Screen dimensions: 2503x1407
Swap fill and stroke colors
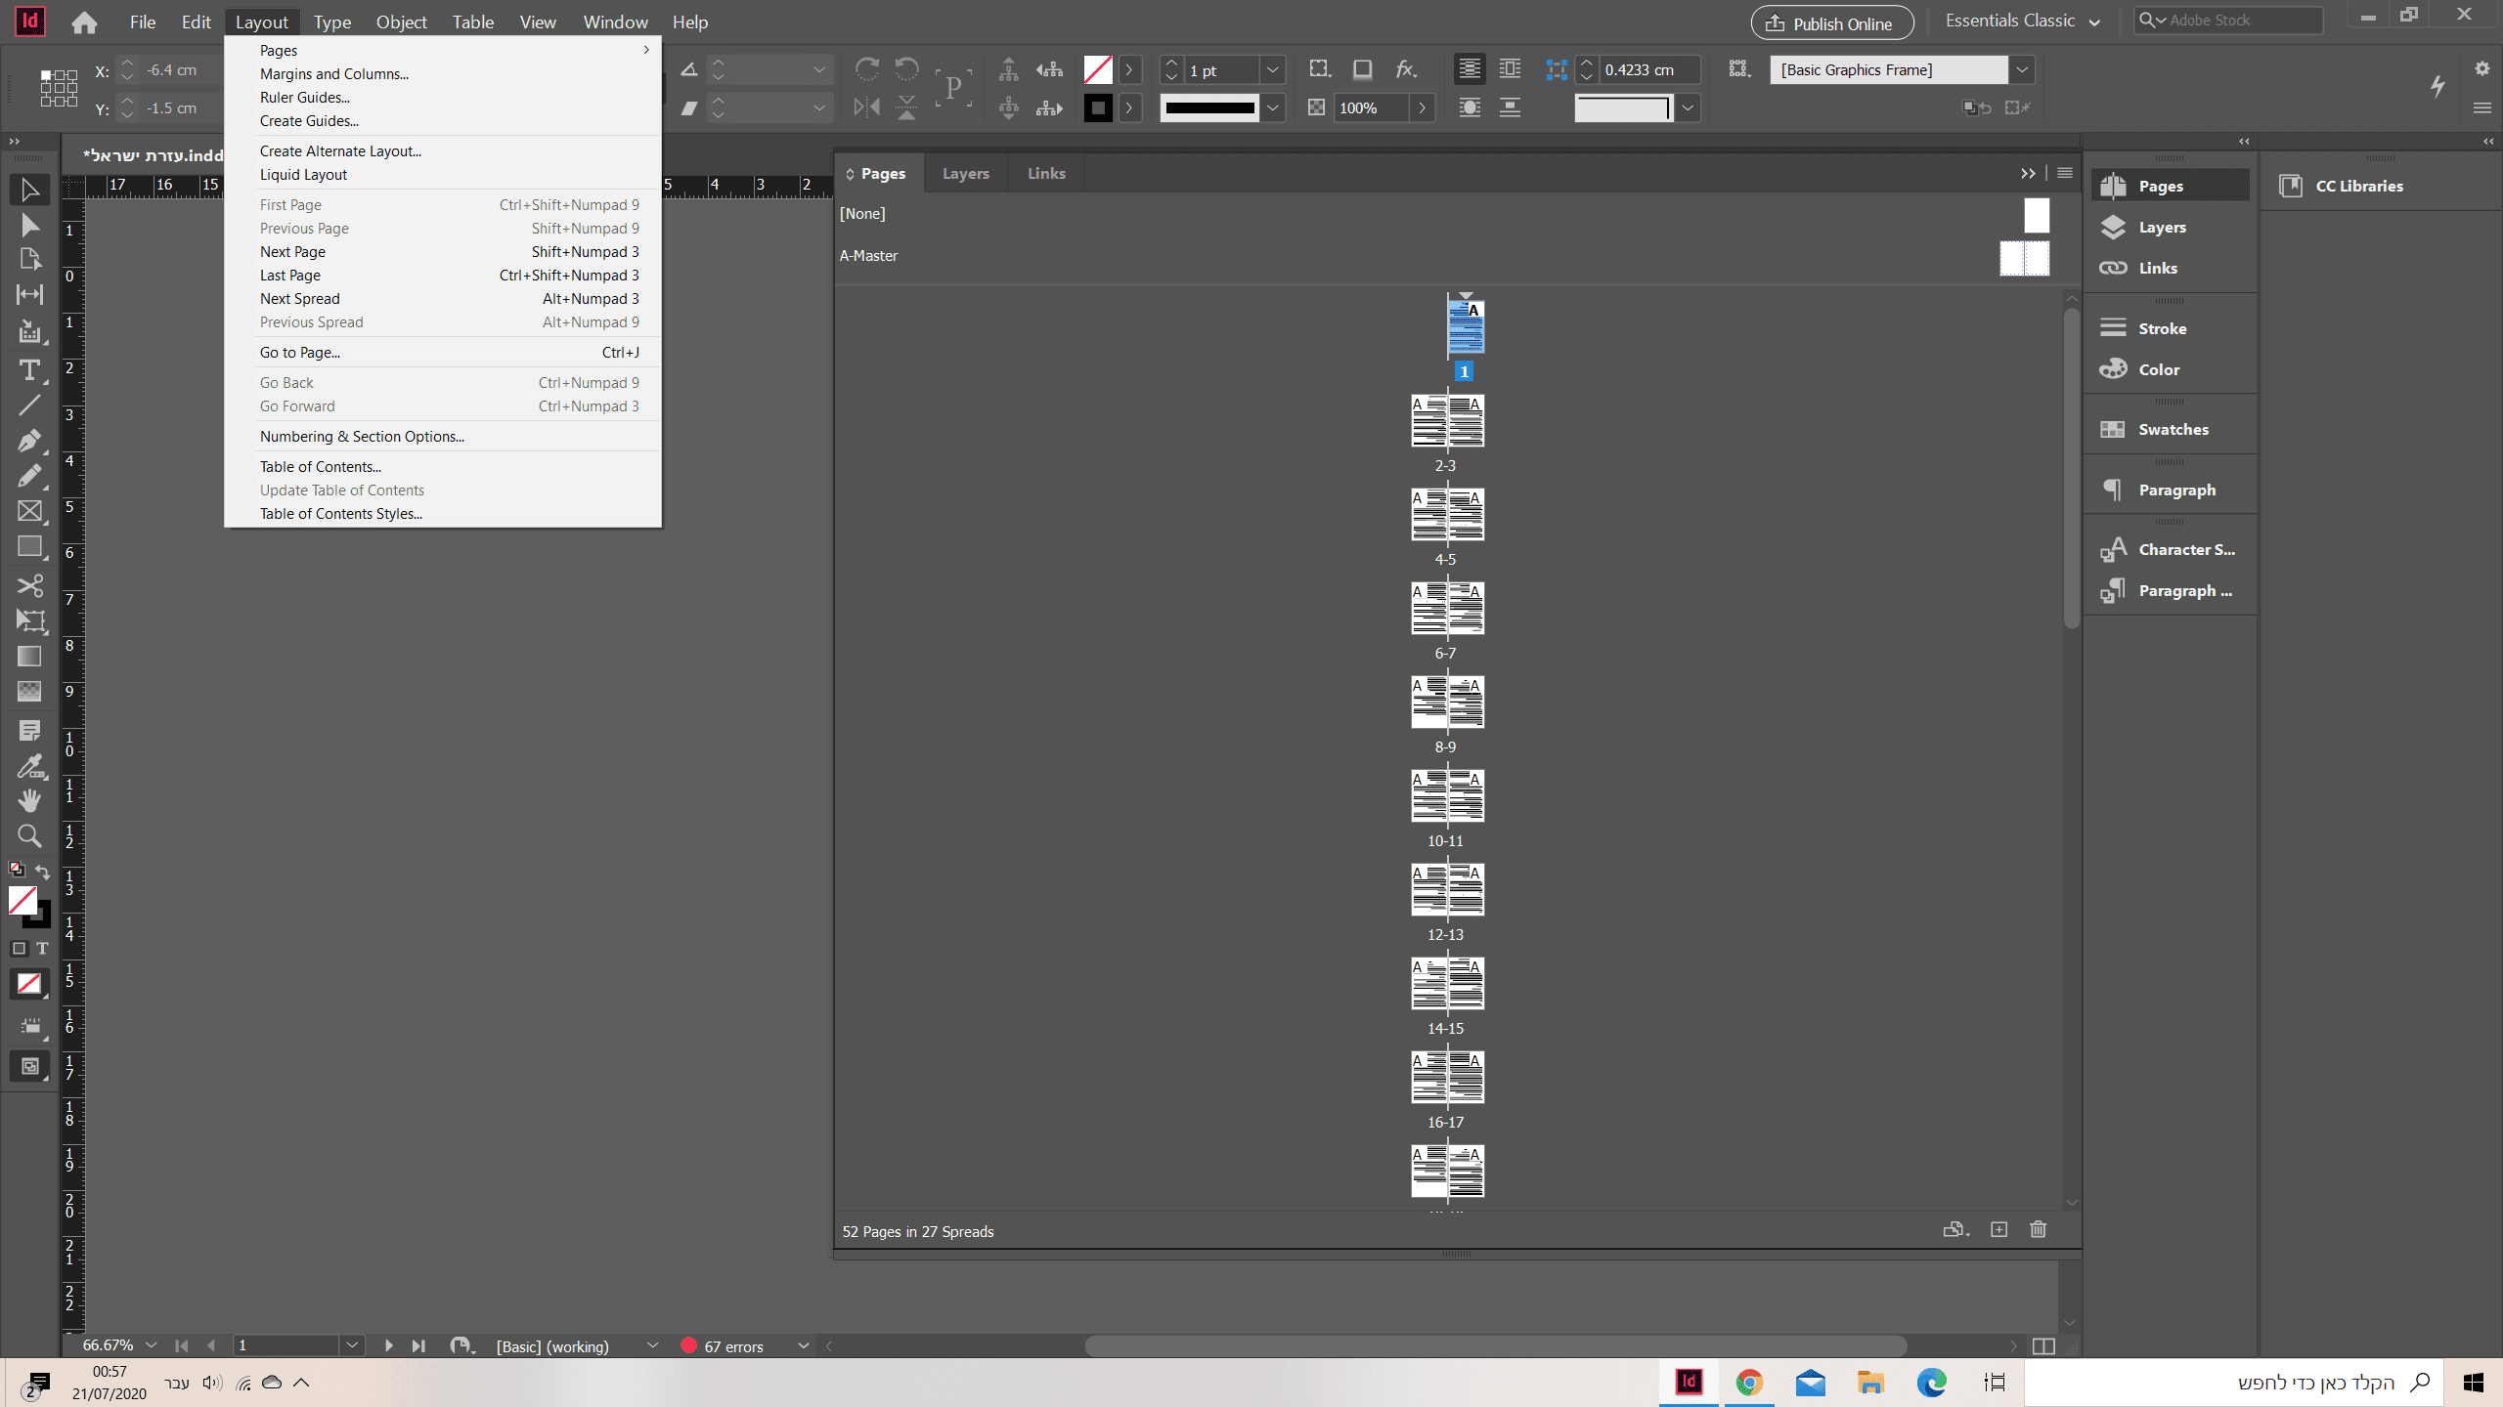pyautogui.click(x=43, y=870)
